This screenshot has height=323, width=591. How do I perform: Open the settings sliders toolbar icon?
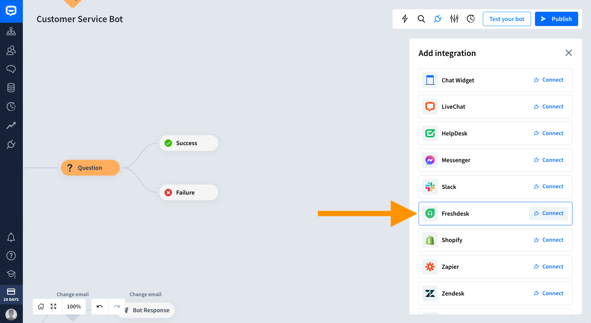click(454, 19)
